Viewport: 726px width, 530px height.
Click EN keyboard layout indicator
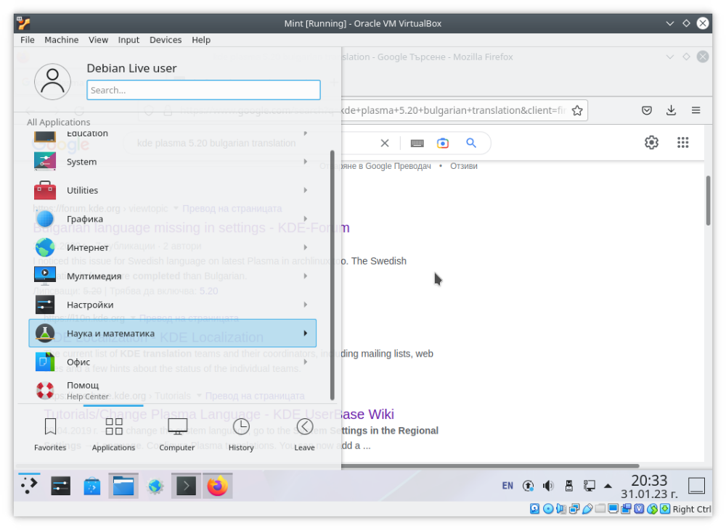(x=507, y=486)
